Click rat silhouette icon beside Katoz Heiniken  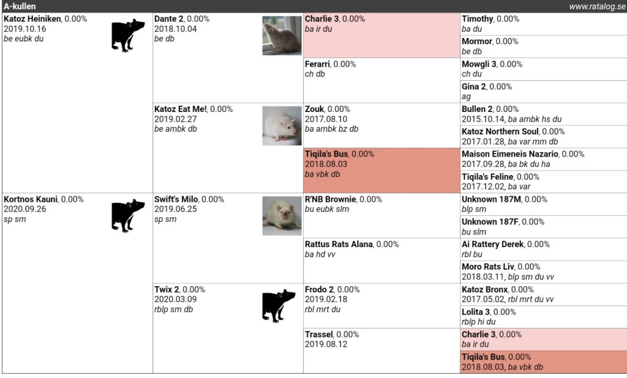[x=128, y=35]
